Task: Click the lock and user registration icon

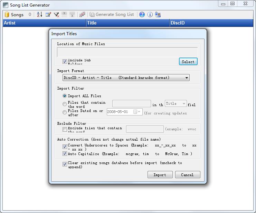Action: click(x=158, y=14)
